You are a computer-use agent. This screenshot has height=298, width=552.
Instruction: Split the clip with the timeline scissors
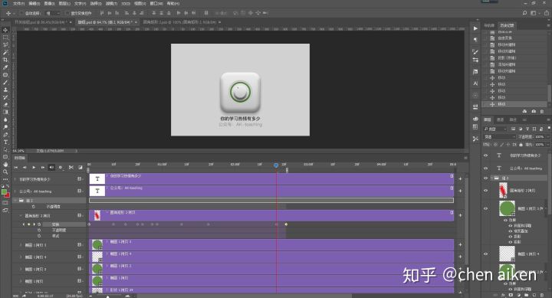(71, 168)
